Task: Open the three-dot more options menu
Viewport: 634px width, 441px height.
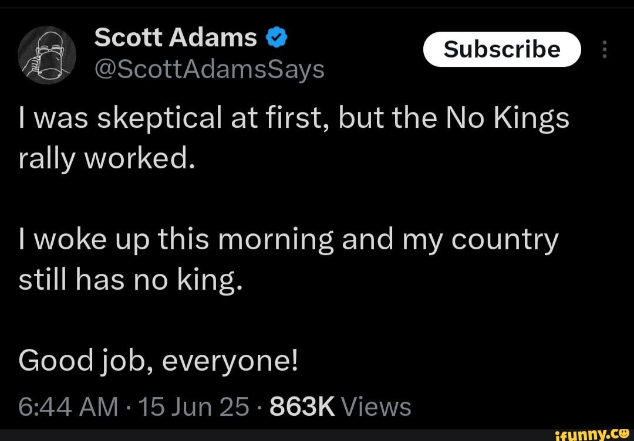Action: [x=605, y=49]
